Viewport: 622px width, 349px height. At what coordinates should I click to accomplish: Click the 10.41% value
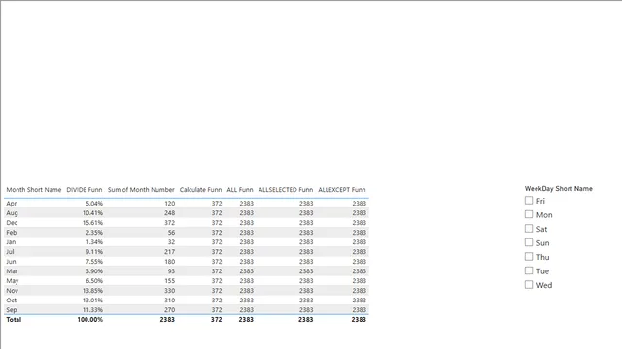click(92, 213)
